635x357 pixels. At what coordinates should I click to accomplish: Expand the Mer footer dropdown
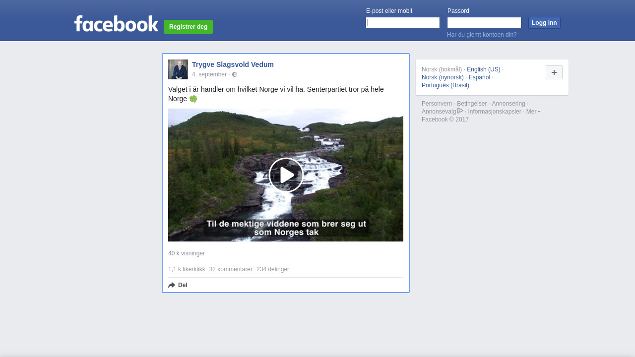click(533, 112)
